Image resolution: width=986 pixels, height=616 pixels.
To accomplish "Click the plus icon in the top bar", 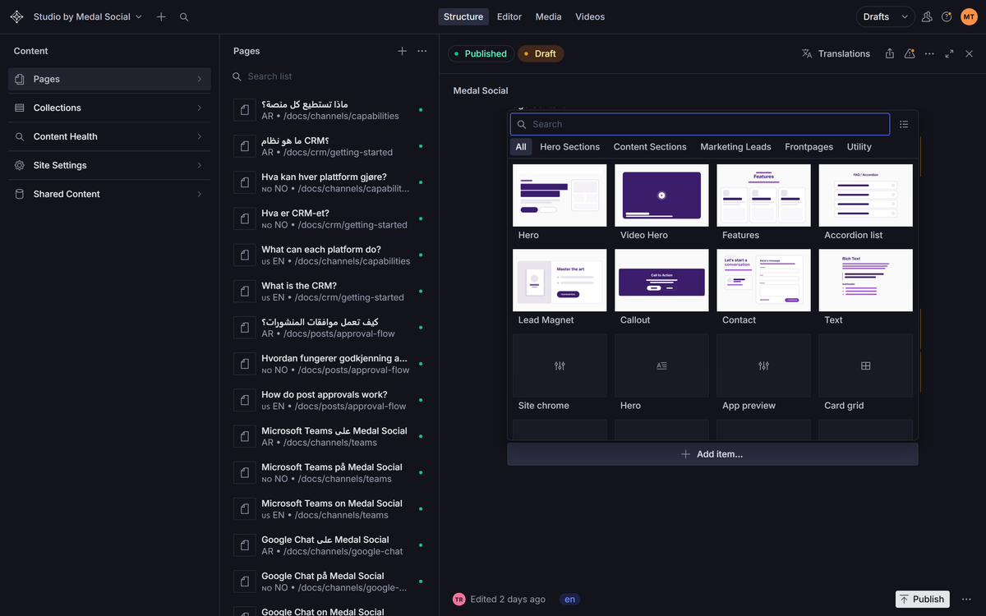I will click(161, 16).
